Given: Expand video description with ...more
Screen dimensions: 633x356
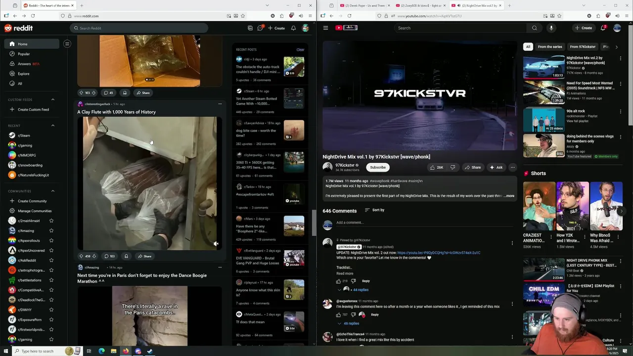Looking at the screenshot, I should tap(509, 196).
